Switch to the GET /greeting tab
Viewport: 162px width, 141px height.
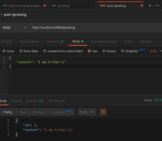[x=72, y=5]
